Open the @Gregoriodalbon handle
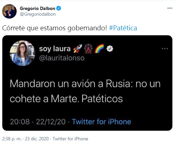The width and height of the screenshot is (176, 145). 38,14
